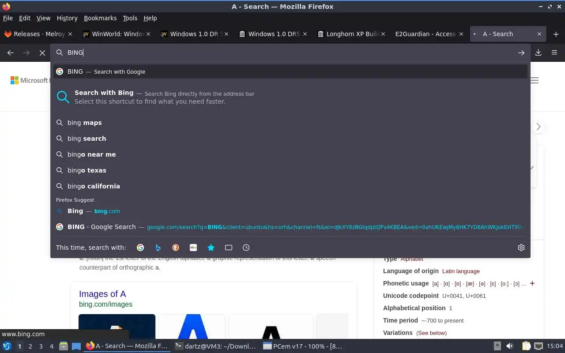Open the Downloads toolbar button
The width and height of the screenshot is (565, 353).
coord(539,53)
